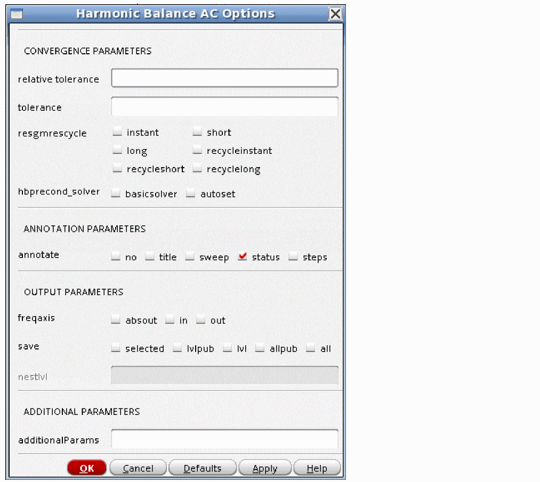This screenshot has height=482, width=540.
Task: Click the Harmonic Balance AC Options title
Action: pyautogui.click(x=175, y=14)
